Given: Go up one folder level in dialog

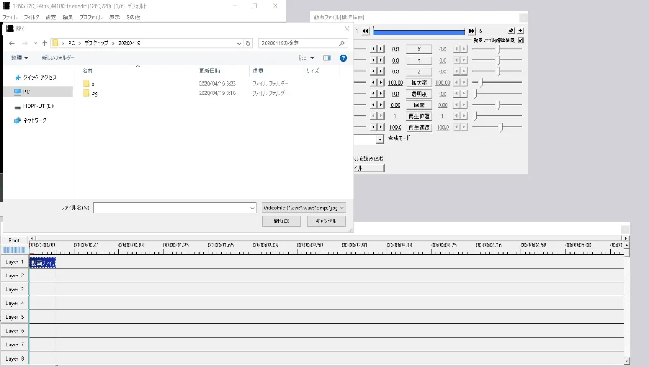Looking at the screenshot, I should point(44,43).
